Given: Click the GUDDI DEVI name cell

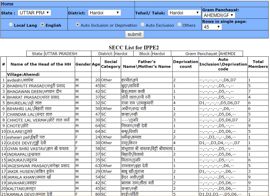Looking at the screenshot, I should pos(40,143).
